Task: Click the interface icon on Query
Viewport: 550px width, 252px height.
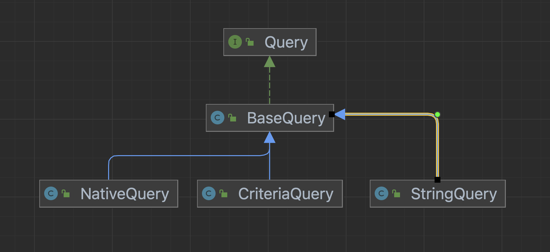Action: 235,42
